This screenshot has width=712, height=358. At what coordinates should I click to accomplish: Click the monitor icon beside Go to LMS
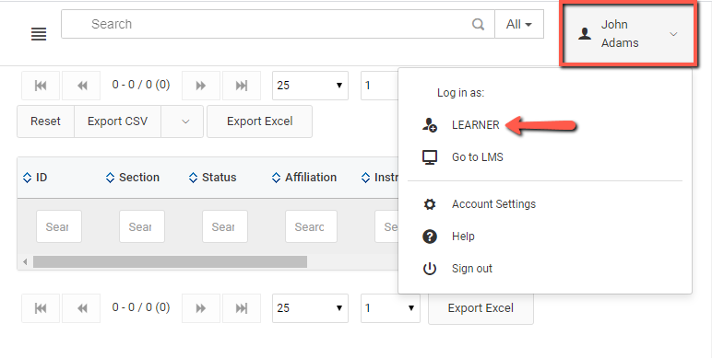[x=430, y=157]
